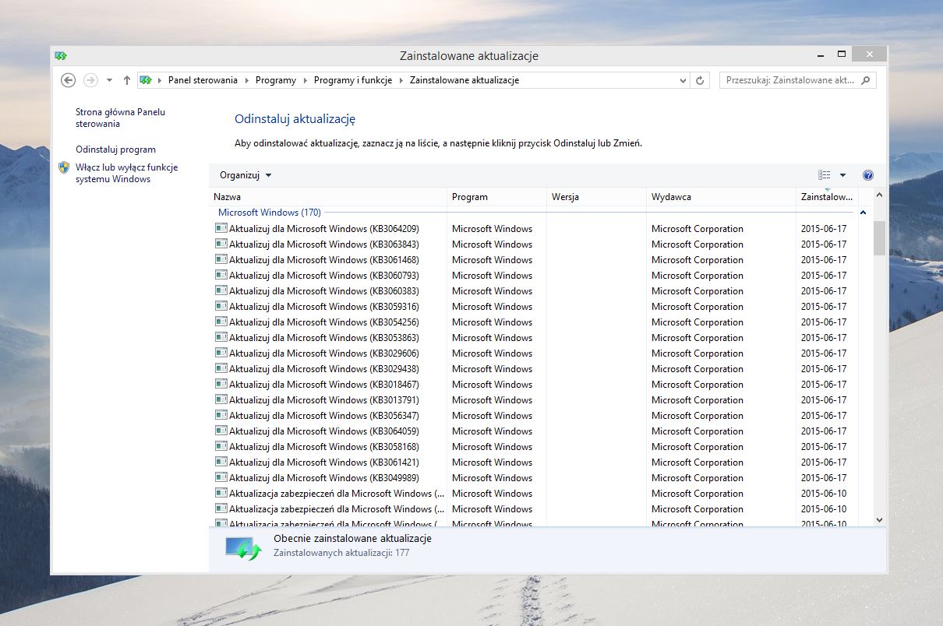Click update icon for KB3054256
This screenshot has width=943, height=626.
point(221,322)
